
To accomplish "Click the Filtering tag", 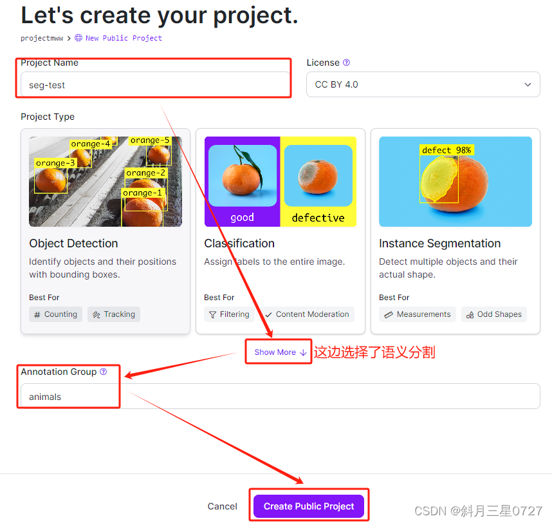I will coord(229,314).
